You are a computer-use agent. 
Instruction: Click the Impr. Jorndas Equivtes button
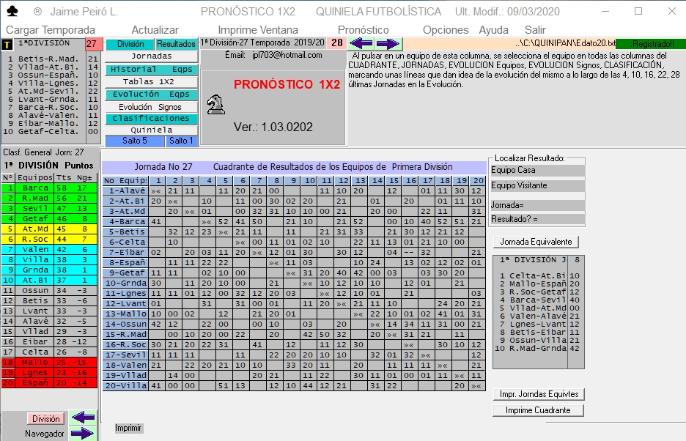(x=539, y=394)
